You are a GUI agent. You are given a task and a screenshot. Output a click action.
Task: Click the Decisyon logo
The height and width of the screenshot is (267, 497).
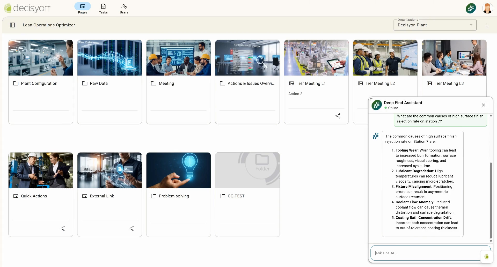point(27,8)
